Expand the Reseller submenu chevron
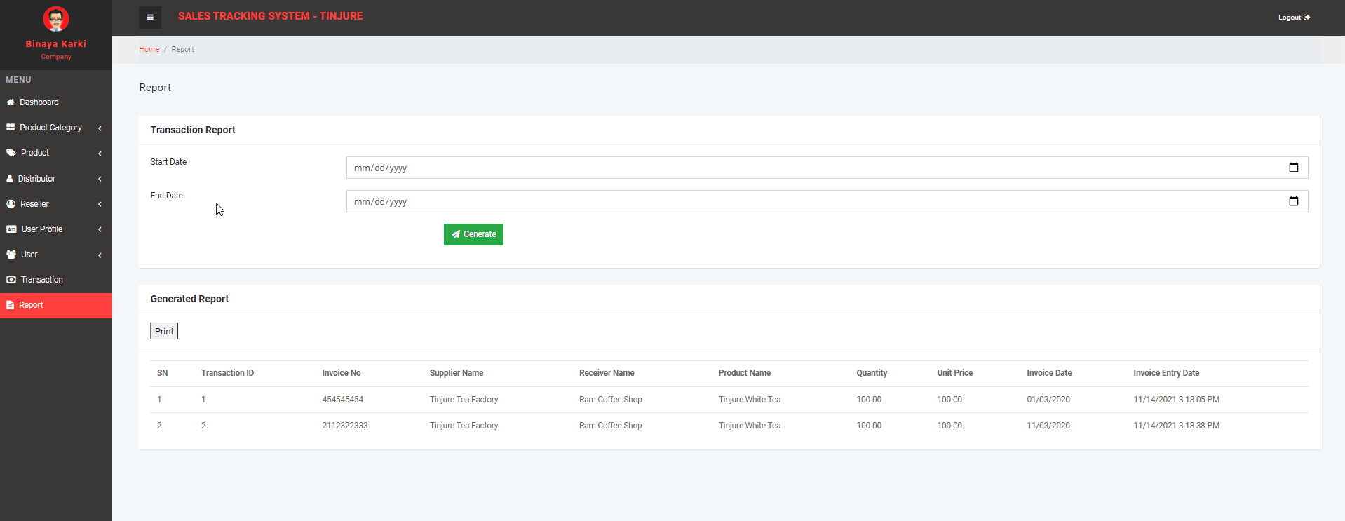Image resolution: width=1345 pixels, height=521 pixels. coord(100,204)
